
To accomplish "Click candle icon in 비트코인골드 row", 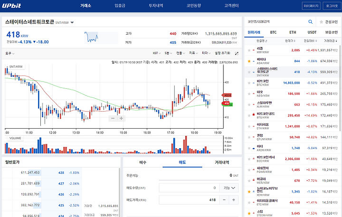I will pos(254,114).
